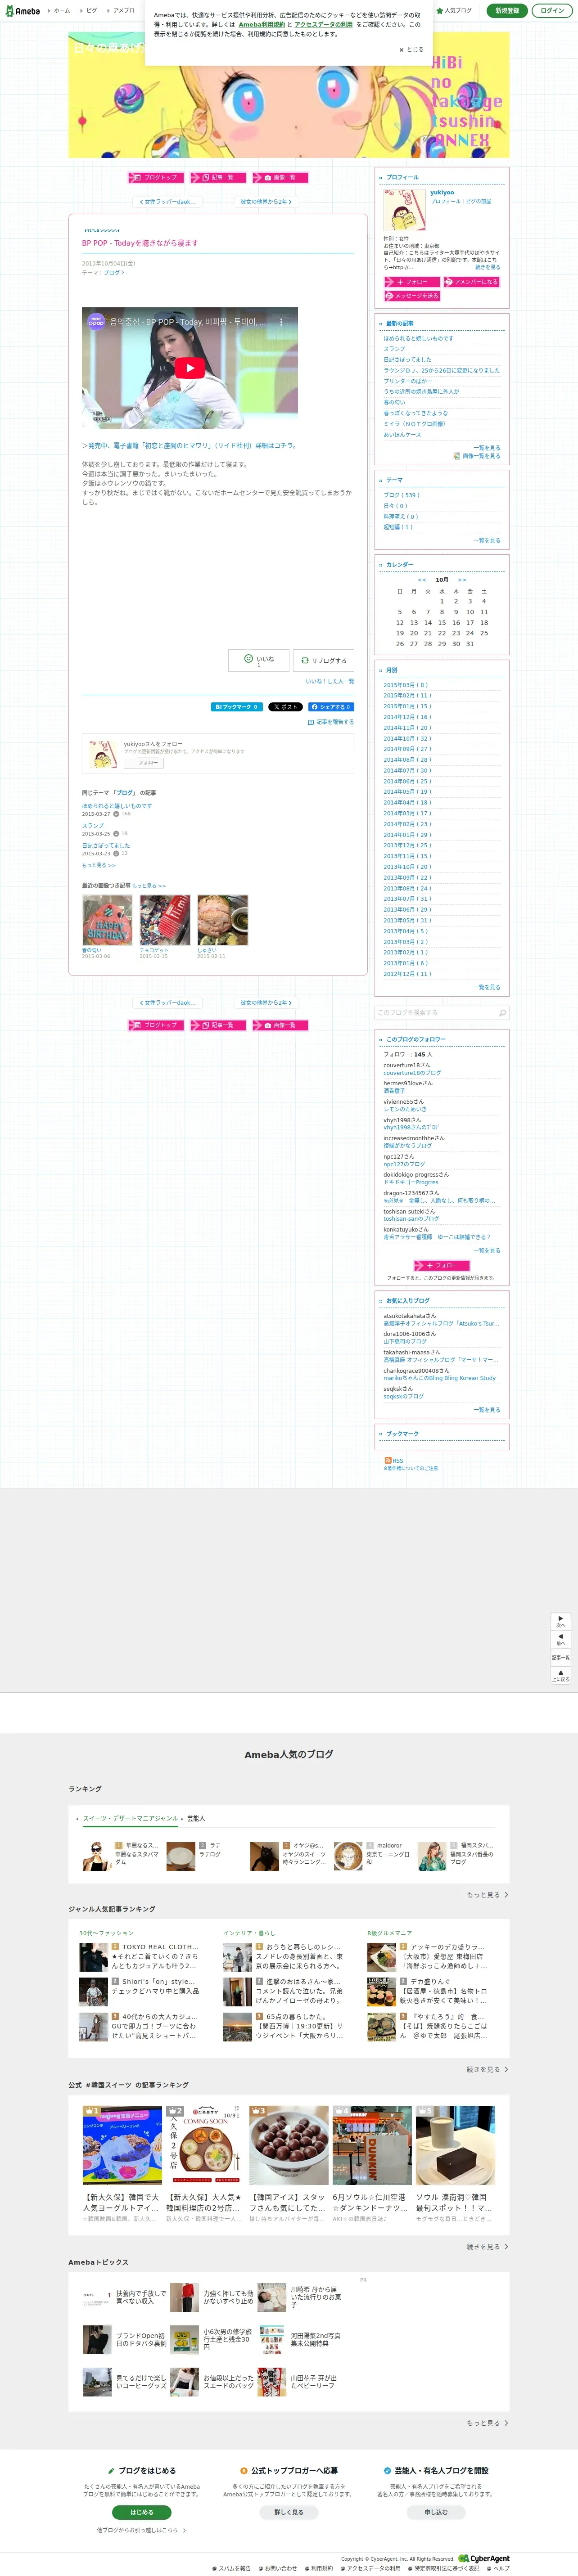Click the floating 記事一覧 shortcut
578x2576 pixels.
(x=561, y=1657)
